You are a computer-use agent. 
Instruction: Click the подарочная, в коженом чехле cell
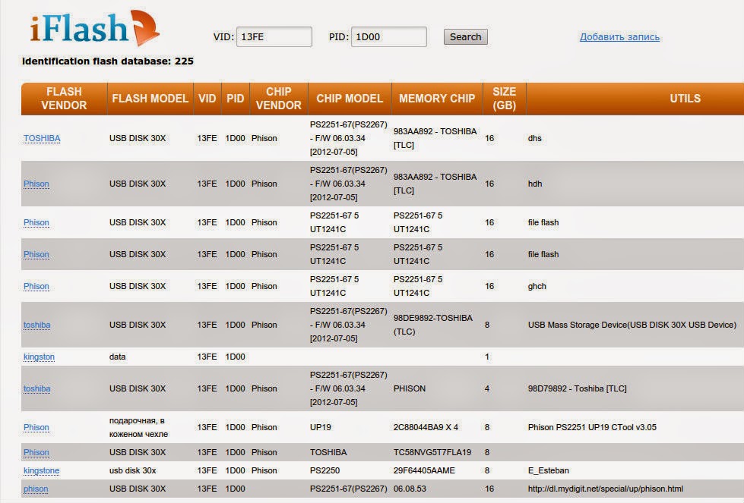click(138, 427)
